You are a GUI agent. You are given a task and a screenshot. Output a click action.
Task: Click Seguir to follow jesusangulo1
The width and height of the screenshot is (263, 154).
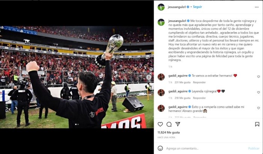tap(197, 7)
